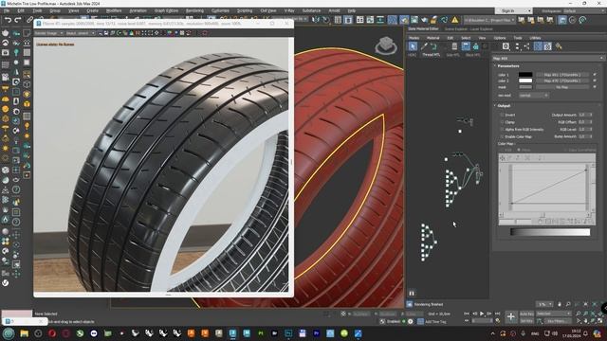This screenshot has height=341, width=607.
Task: Undo the last action in main toolbar
Action: pyautogui.click(x=9, y=20)
